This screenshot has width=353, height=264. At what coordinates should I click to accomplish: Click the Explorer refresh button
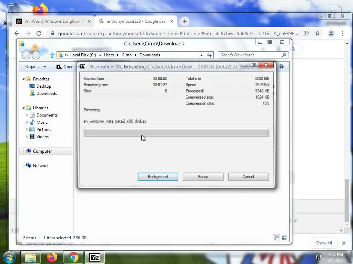tap(209, 55)
